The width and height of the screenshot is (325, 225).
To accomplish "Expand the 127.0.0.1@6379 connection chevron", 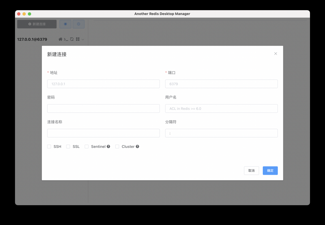I will coord(83,39).
